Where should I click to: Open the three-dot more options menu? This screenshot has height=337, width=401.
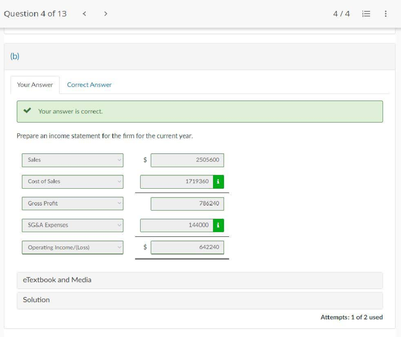tap(386, 14)
